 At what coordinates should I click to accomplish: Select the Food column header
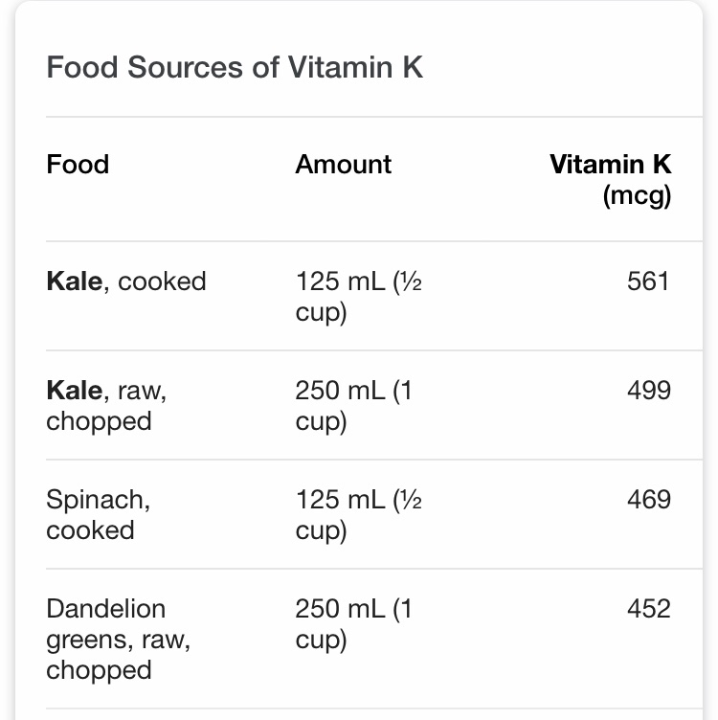click(78, 165)
